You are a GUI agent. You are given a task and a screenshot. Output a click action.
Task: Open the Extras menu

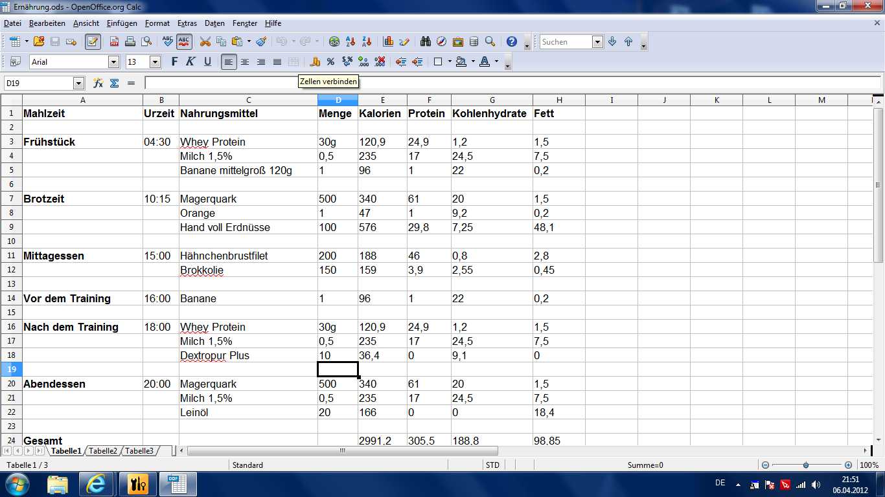187,23
